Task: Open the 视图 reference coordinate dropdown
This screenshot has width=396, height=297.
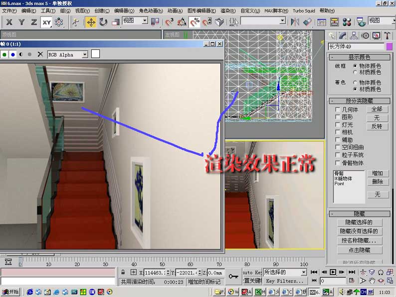Action: coord(145,21)
